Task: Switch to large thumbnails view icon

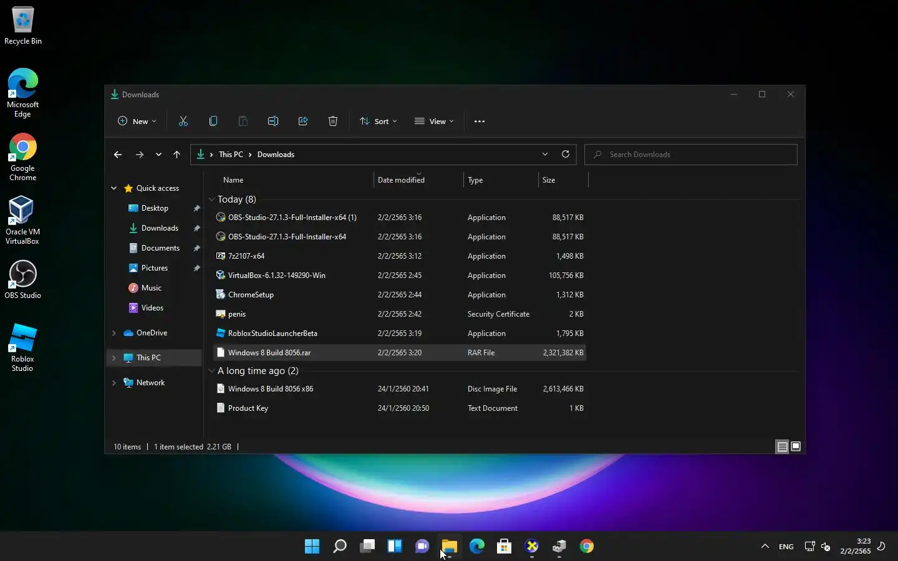Action: point(796,446)
